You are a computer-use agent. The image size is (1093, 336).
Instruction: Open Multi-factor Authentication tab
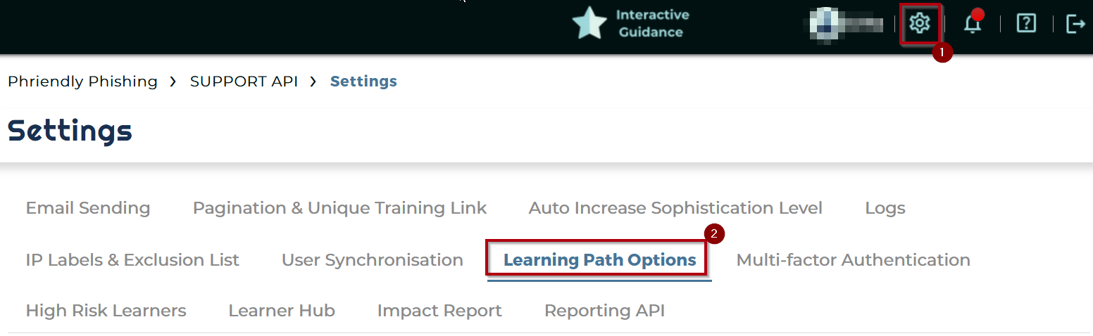click(853, 260)
